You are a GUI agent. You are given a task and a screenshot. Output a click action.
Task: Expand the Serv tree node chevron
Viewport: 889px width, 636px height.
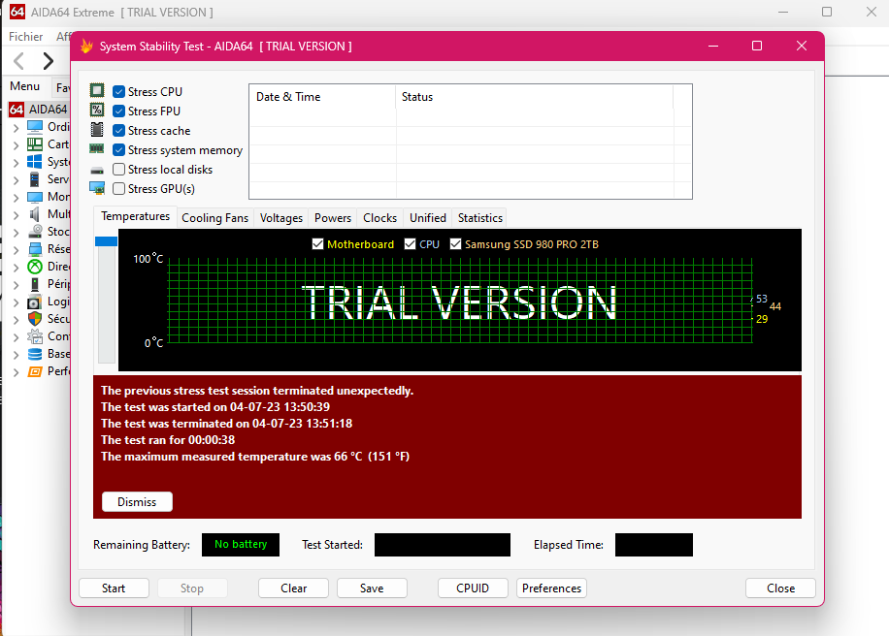[16, 180]
